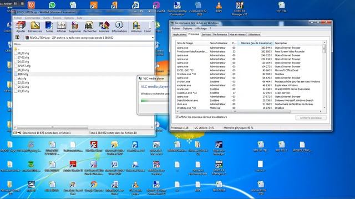The width and height of the screenshot is (355, 199).
Task: Expand the archive path dropdown arrow in WinRAR
Action: pyautogui.click(x=153, y=38)
